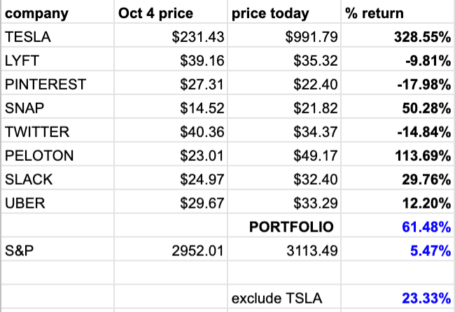The image size is (455, 312).
Task: Click the 'exclude TSLA' label cell
Action: [x=284, y=297]
